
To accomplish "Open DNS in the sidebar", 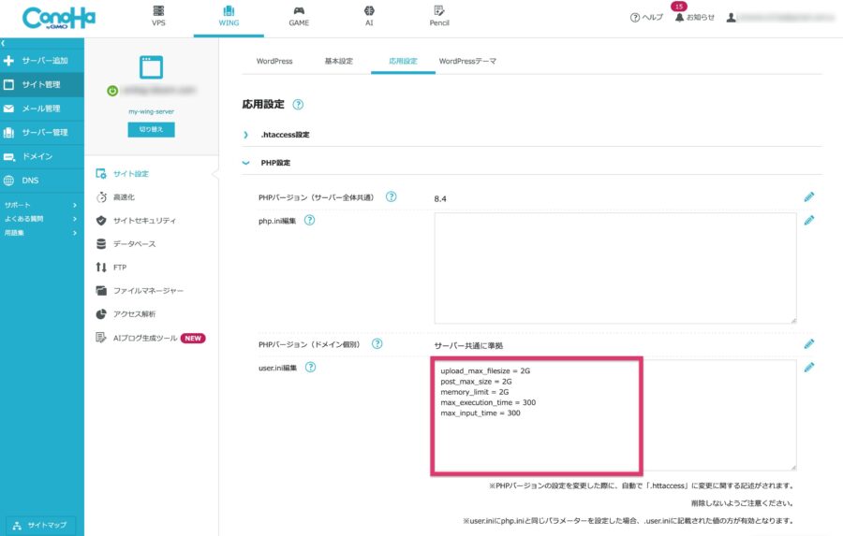I will pos(42,181).
